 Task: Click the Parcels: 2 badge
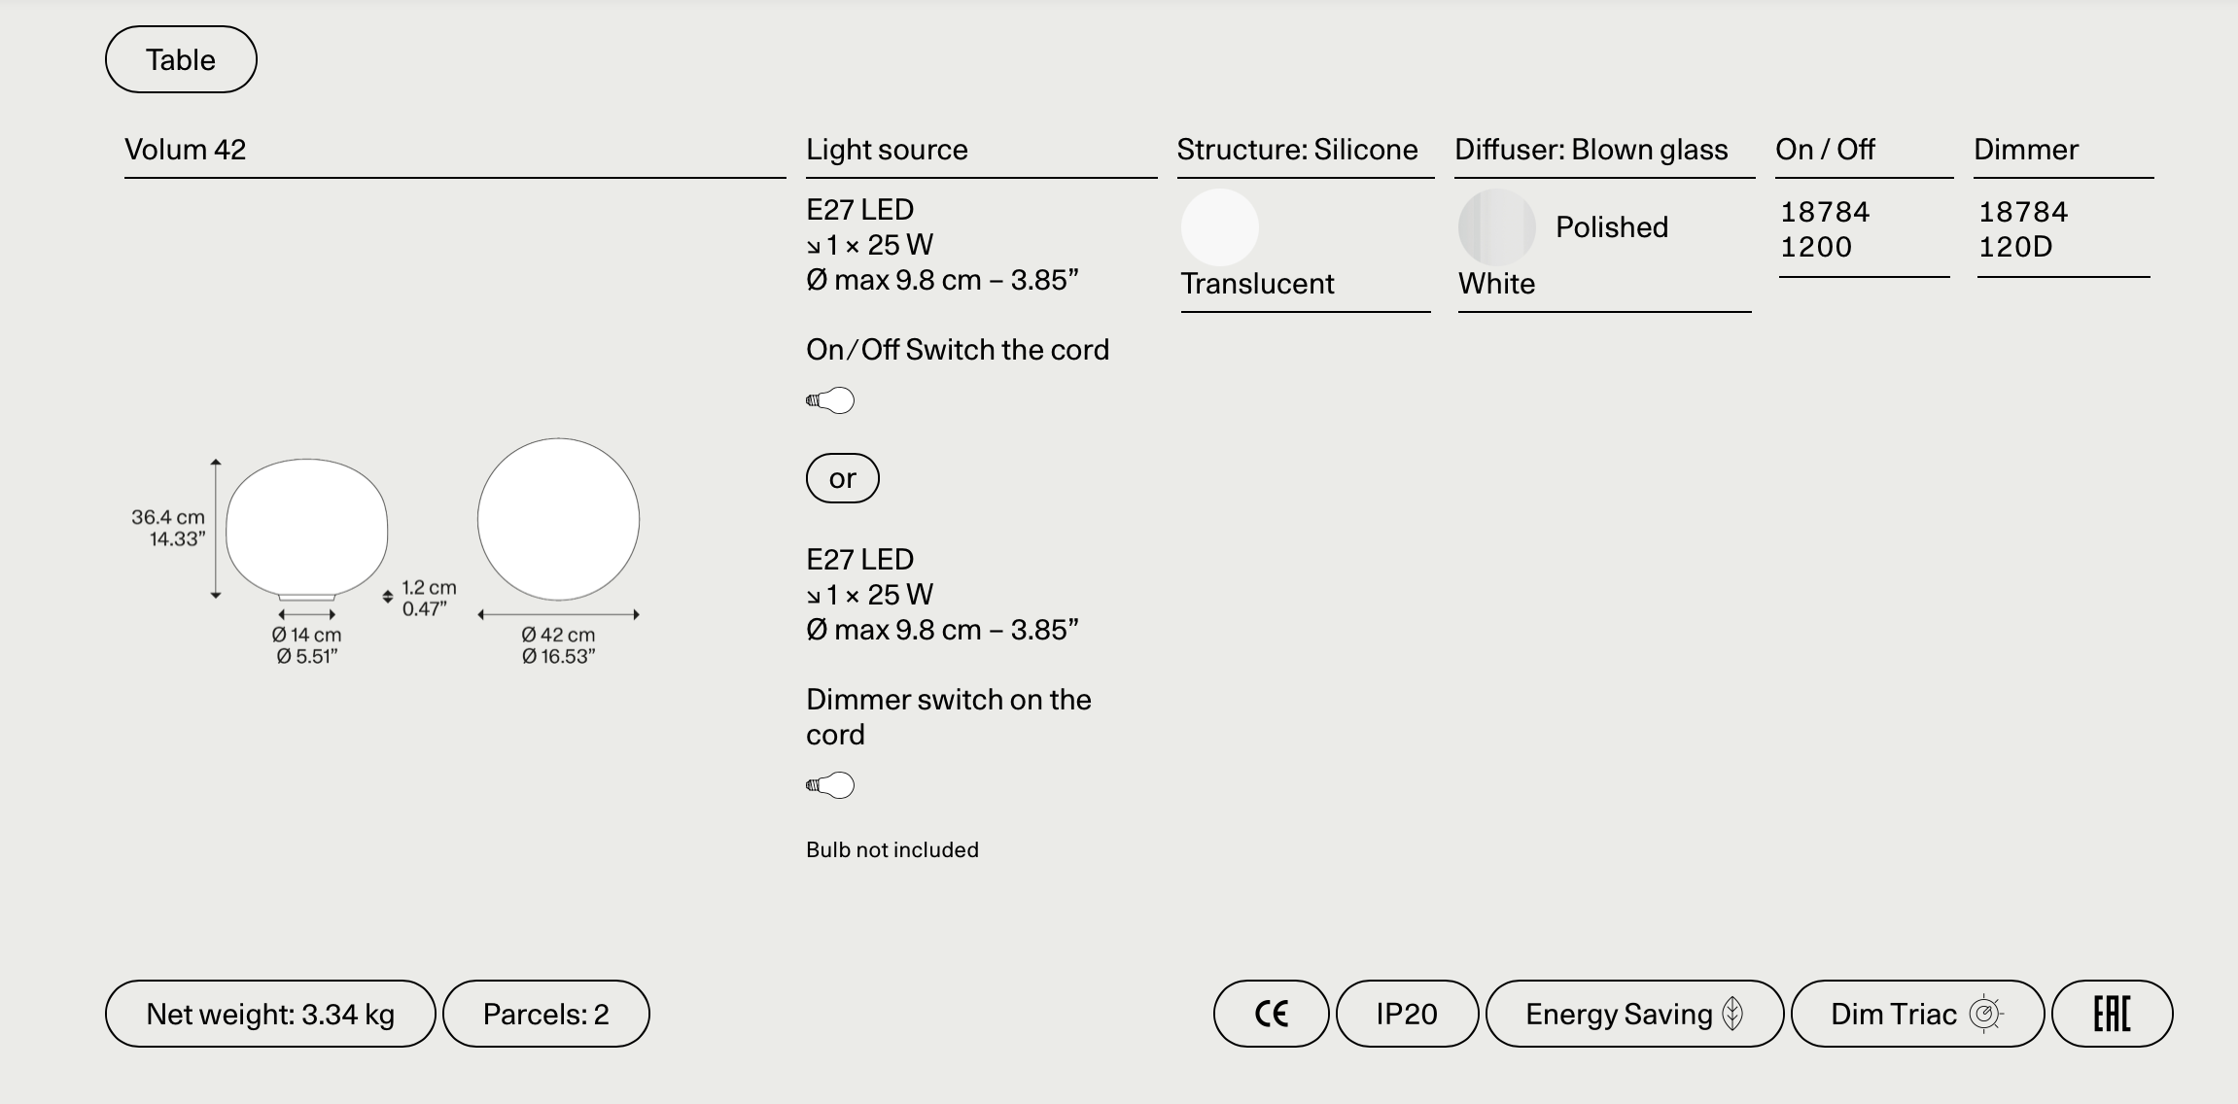pos(545,1014)
